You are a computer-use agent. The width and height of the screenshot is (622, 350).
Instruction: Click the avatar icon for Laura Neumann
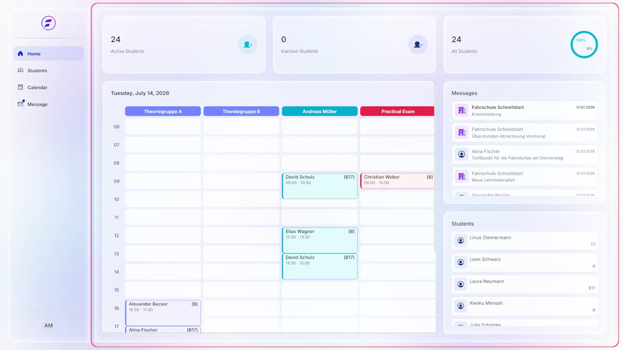pos(460,284)
